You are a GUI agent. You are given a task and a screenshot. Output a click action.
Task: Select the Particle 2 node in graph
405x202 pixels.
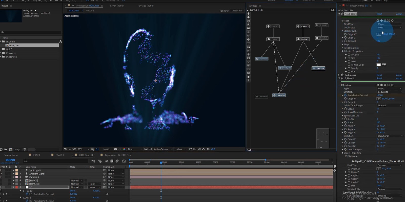[x=303, y=39]
